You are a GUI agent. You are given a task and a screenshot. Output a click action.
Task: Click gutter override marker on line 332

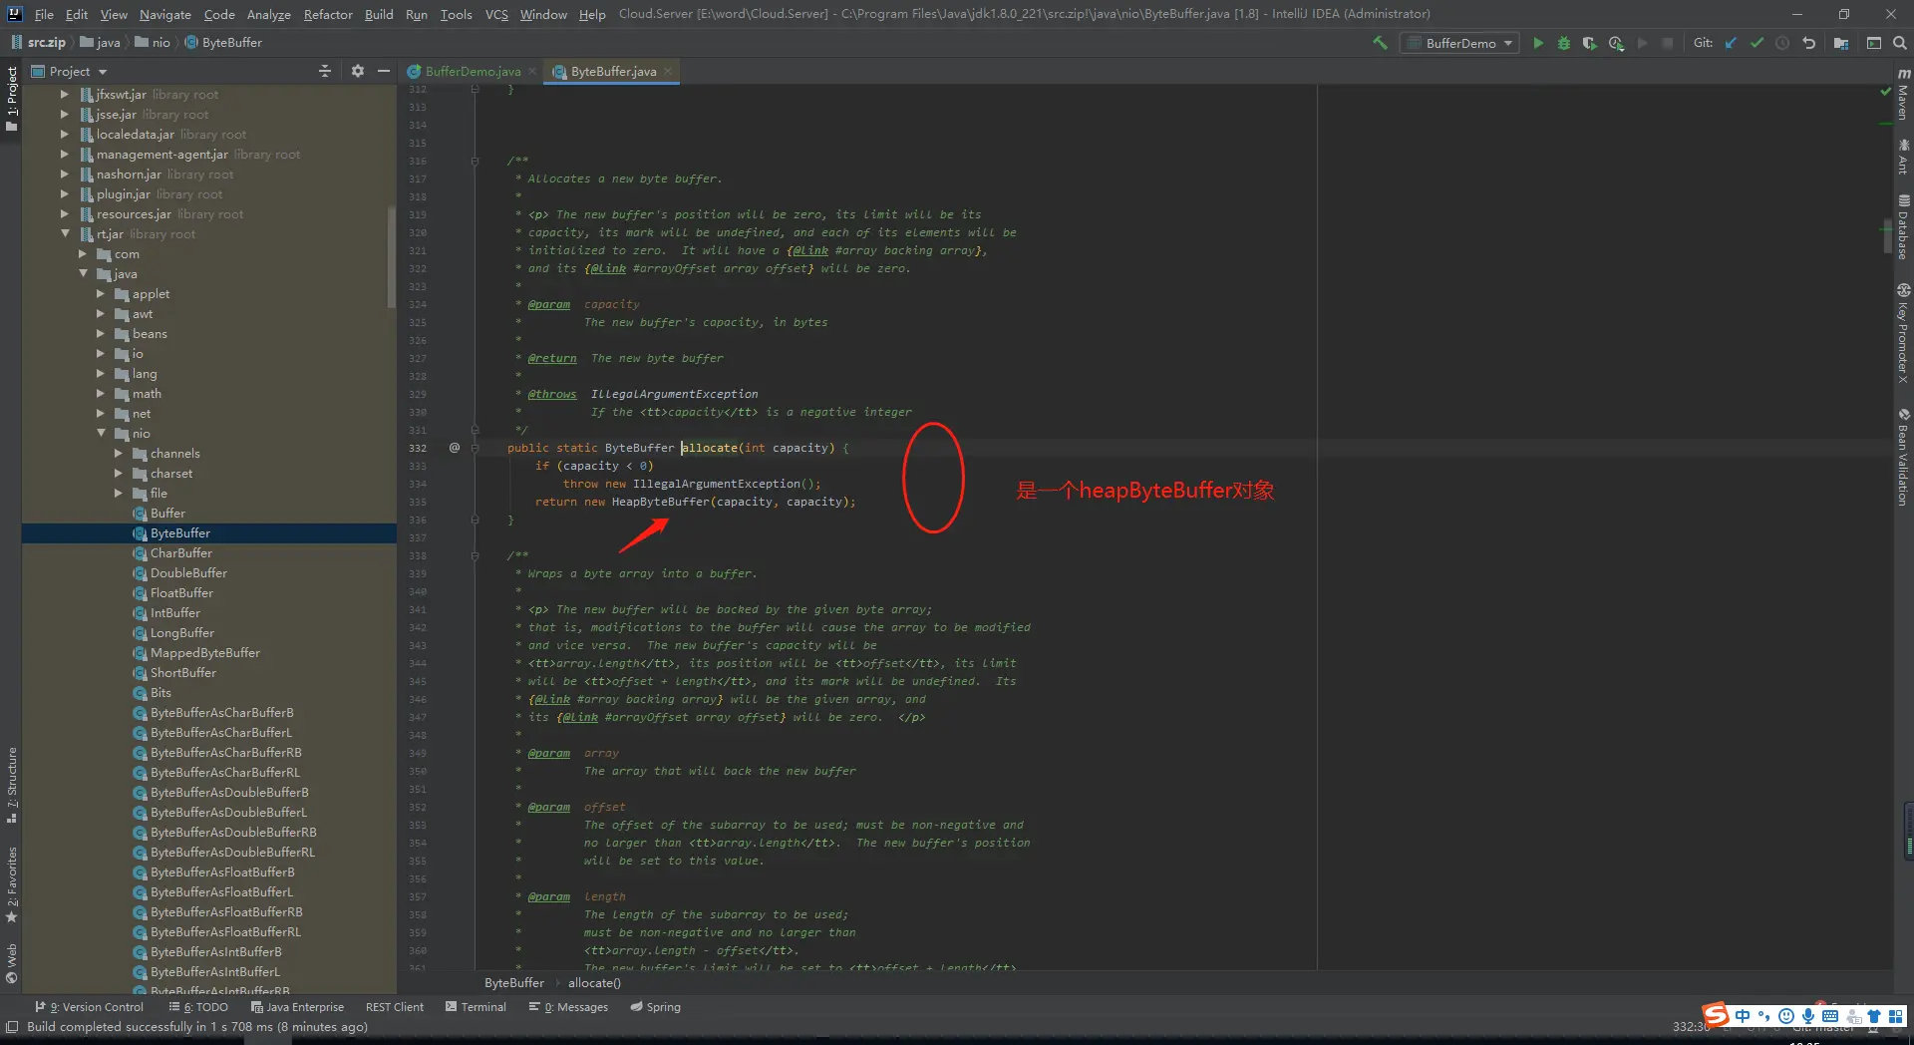(455, 448)
